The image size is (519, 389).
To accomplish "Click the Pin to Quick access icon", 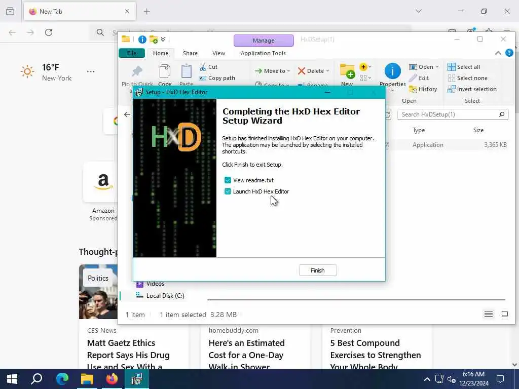I will coord(137,71).
